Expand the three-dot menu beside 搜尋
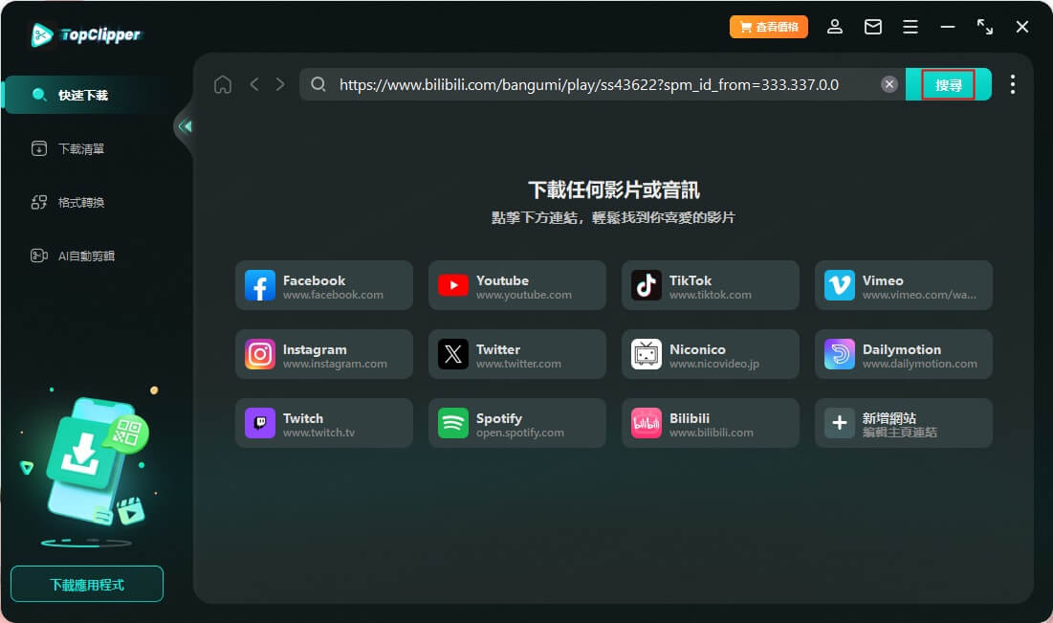This screenshot has width=1053, height=623. [1013, 84]
